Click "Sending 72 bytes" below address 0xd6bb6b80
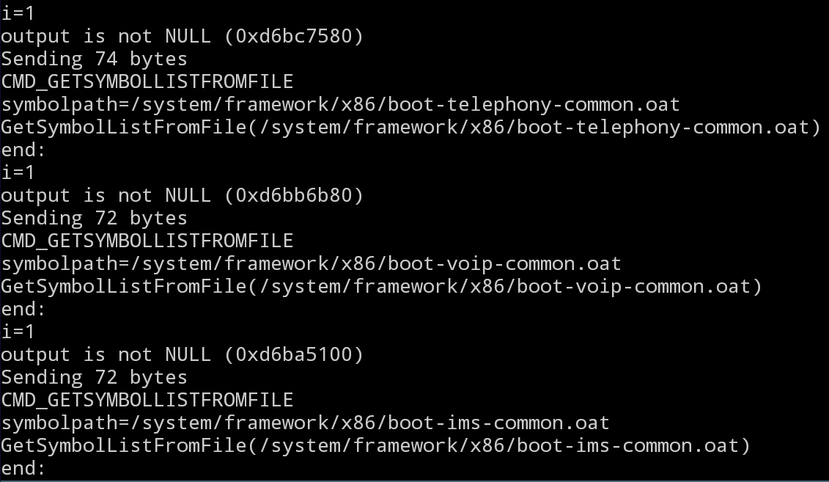The height and width of the screenshot is (482, 829). point(94,218)
